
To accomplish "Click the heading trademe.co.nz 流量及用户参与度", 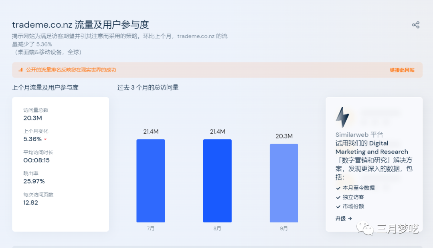I will (x=80, y=25).
